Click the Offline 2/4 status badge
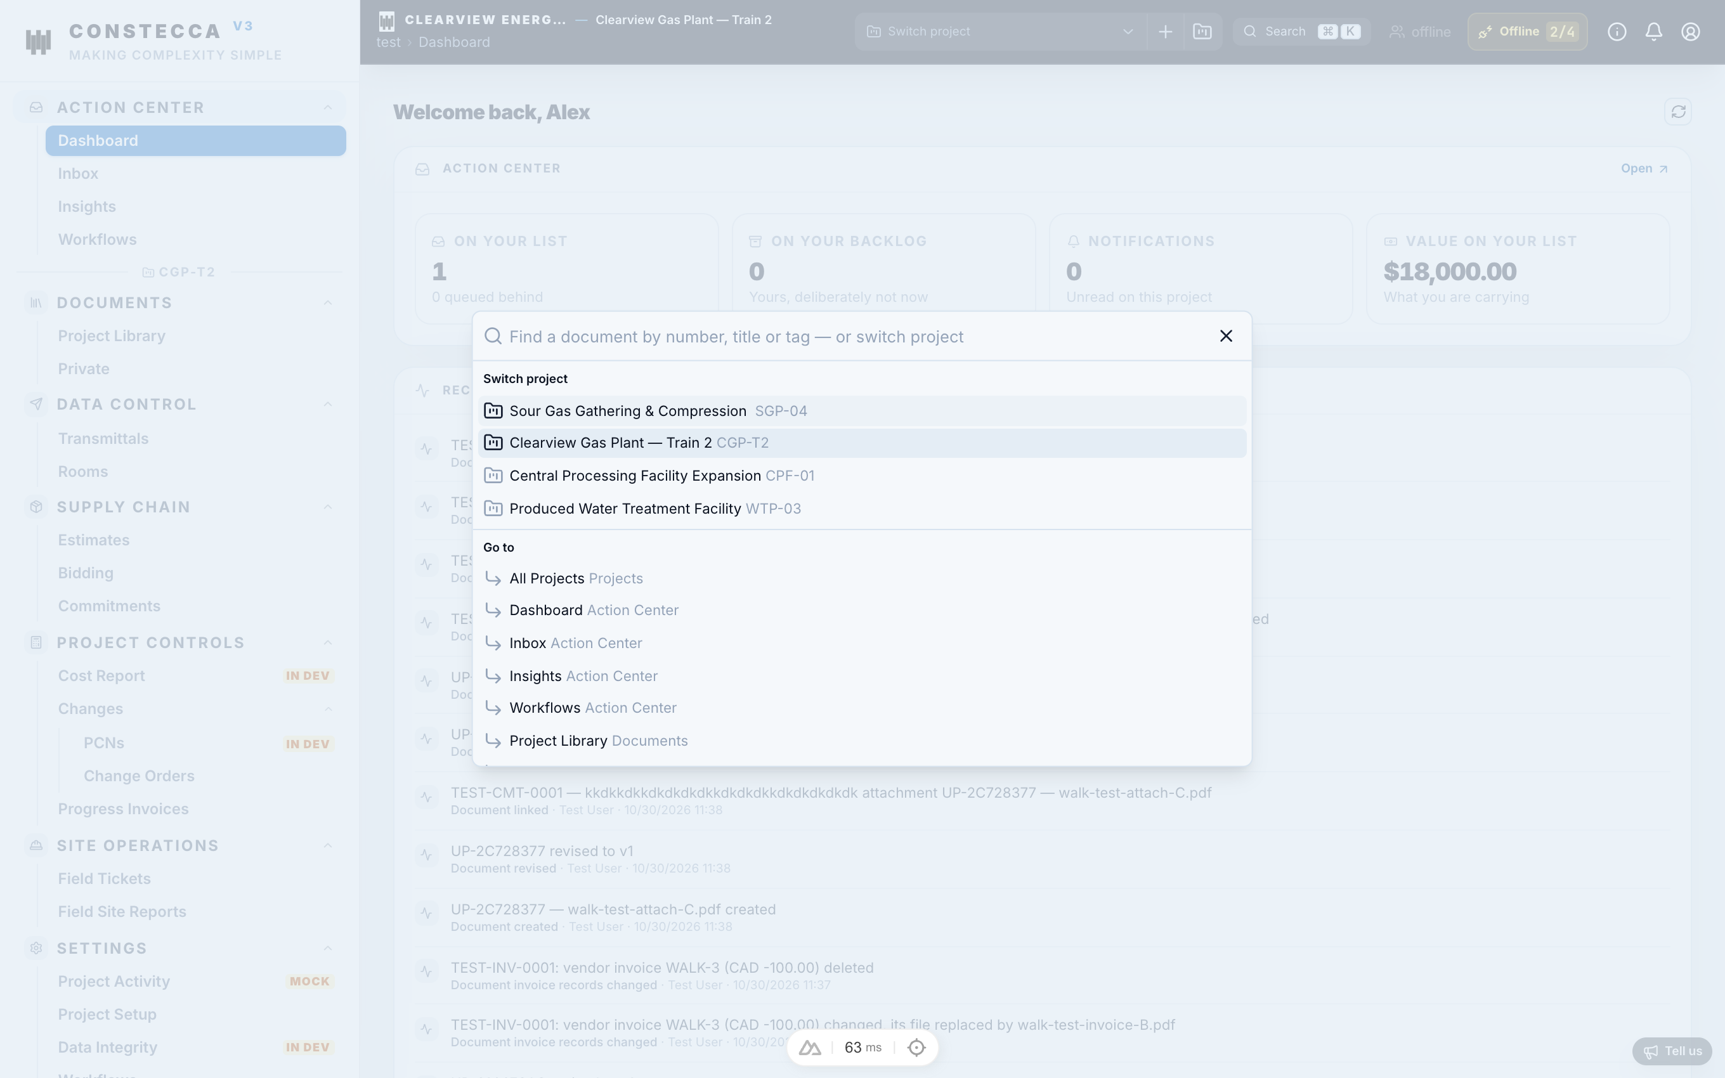Image resolution: width=1725 pixels, height=1078 pixels. click(1527, 31)
